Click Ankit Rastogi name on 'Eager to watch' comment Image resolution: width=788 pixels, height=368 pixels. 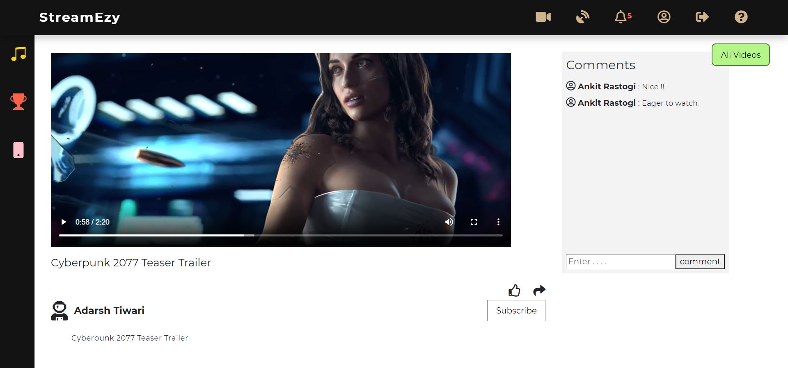pyautogui.click(x=607, y=103)
